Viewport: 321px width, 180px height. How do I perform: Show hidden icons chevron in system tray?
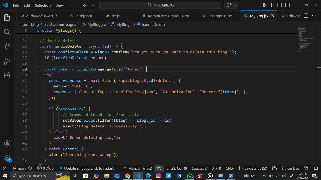pyautogui.click(x=264, y=176)
